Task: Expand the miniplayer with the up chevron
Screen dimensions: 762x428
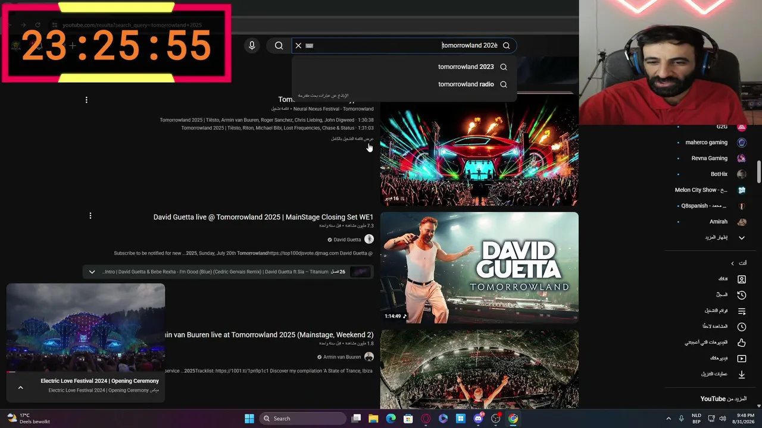Action: (20, 388)
